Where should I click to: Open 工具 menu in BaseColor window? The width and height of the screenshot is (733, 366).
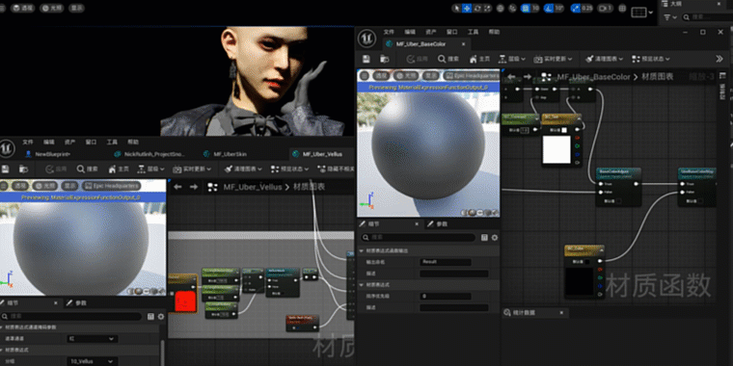point(474,32)
